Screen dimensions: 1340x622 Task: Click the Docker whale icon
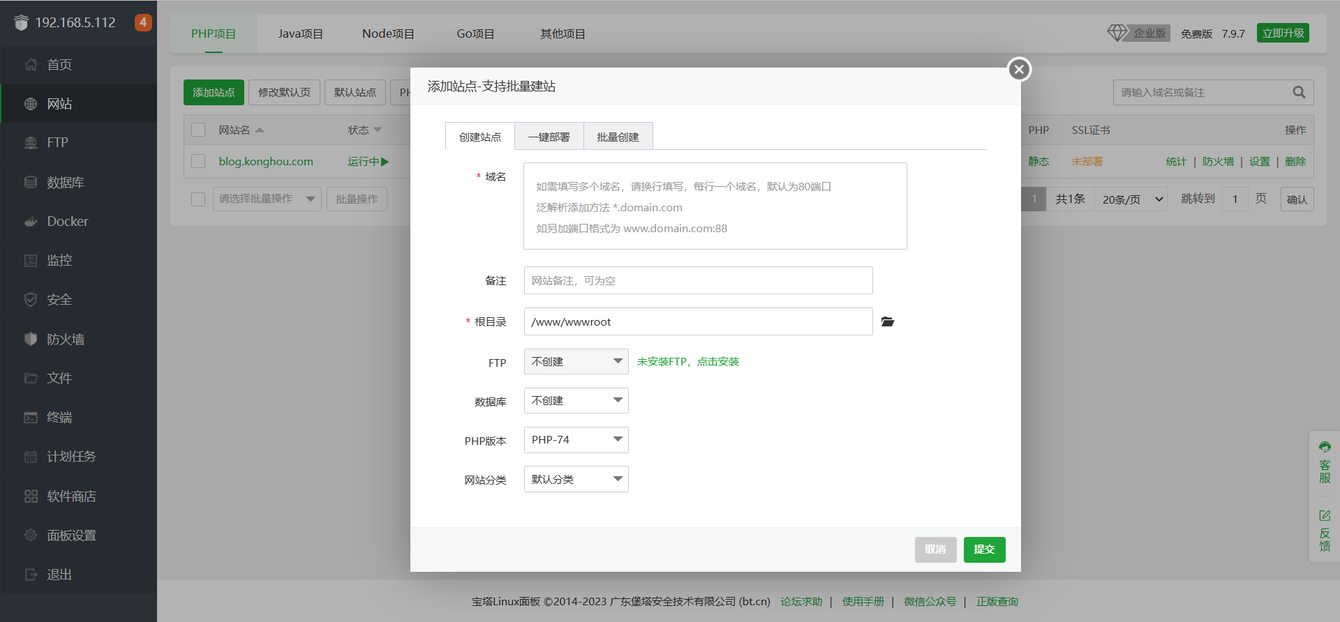[x=31, y=222]
